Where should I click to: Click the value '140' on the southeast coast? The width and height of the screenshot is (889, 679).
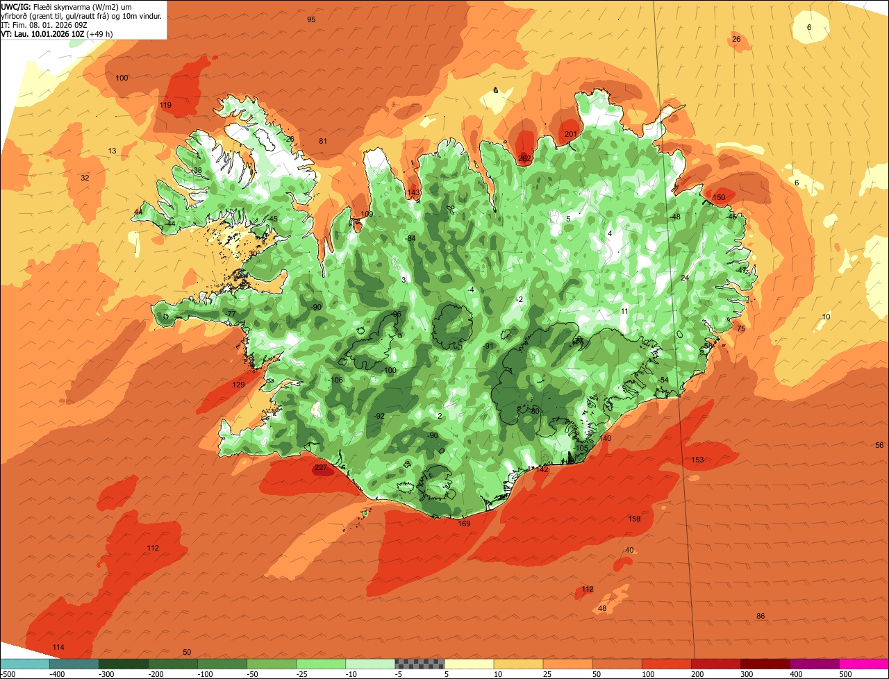(x=605, y=438)
